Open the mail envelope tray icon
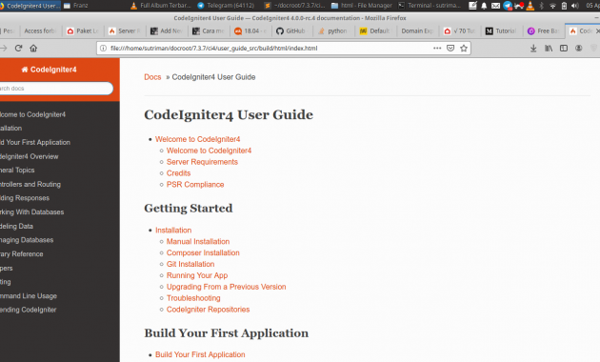 [x=495, y=6]
